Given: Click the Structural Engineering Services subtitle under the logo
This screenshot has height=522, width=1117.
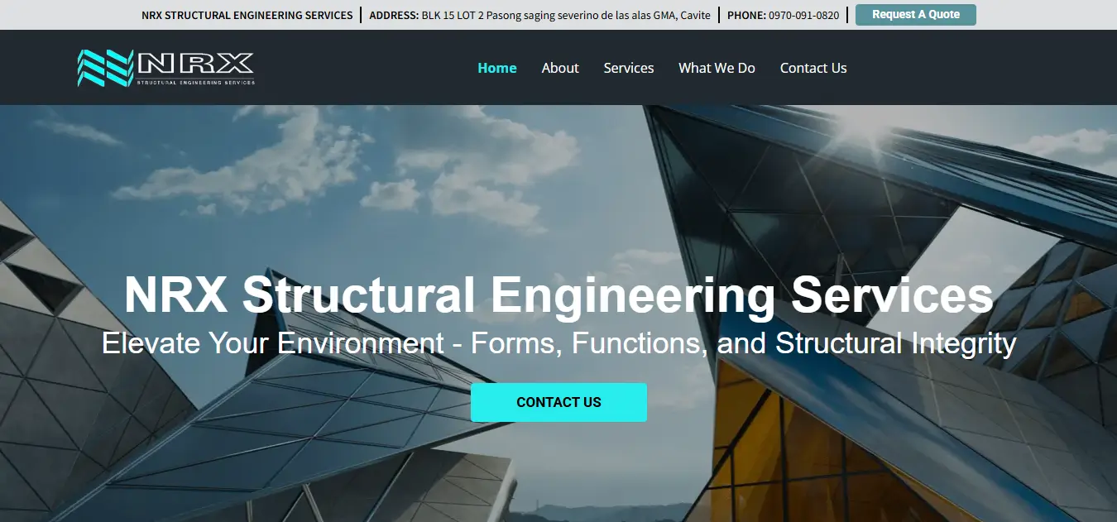Looking at the screenshot, I should (x=195, y=82).
